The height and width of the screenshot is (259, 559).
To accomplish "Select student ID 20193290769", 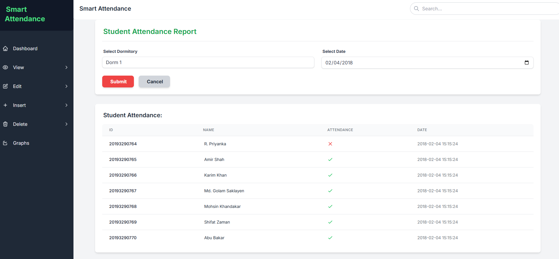I will coord(123,222).
